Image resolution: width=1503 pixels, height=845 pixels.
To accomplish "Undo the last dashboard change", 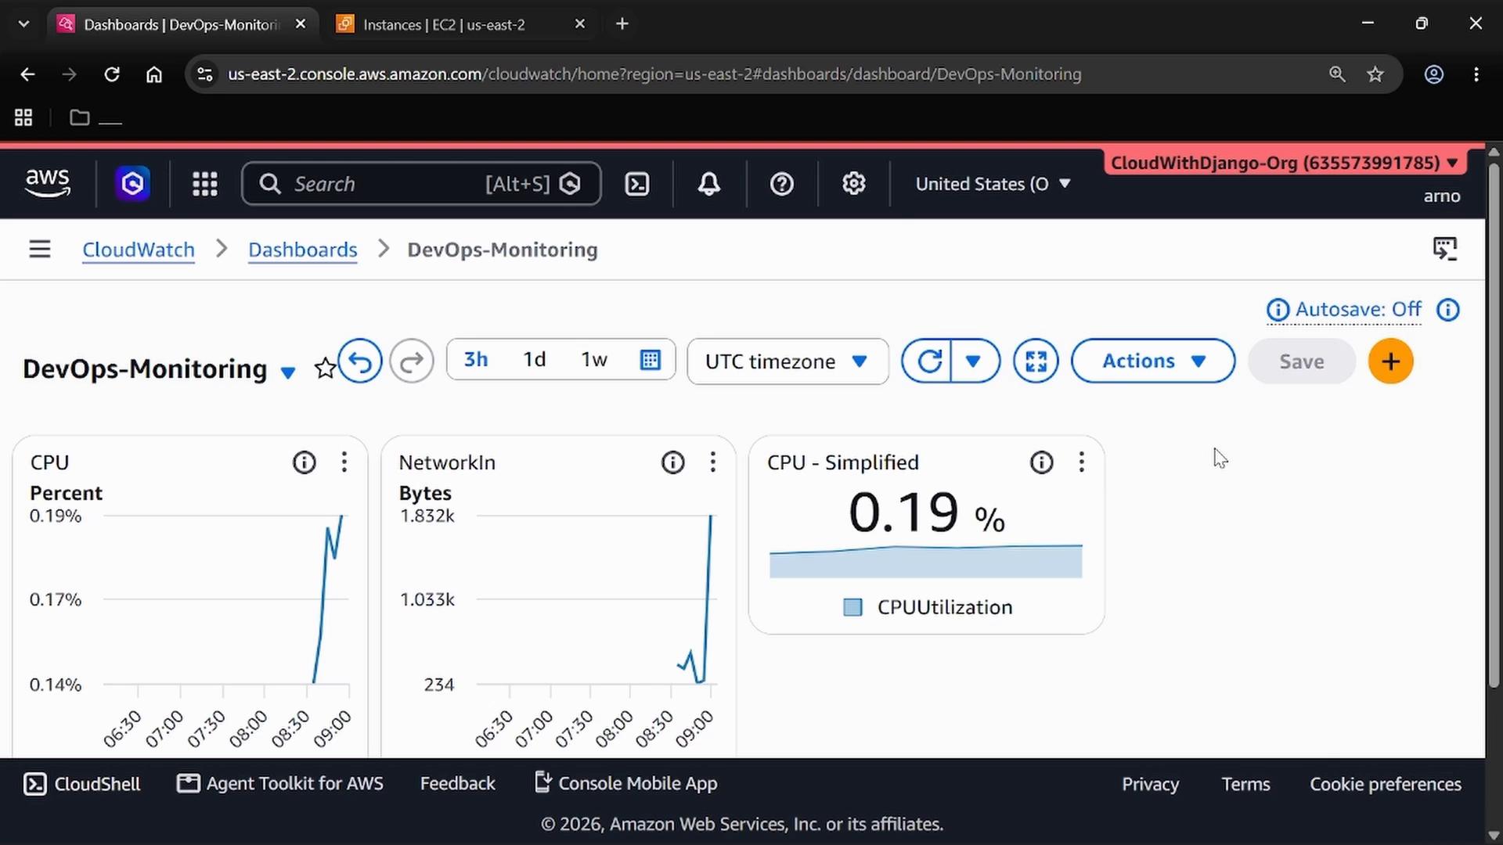I will point(360,361).
